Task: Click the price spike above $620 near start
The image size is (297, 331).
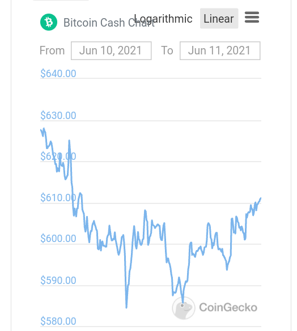Action: [69, 141]
